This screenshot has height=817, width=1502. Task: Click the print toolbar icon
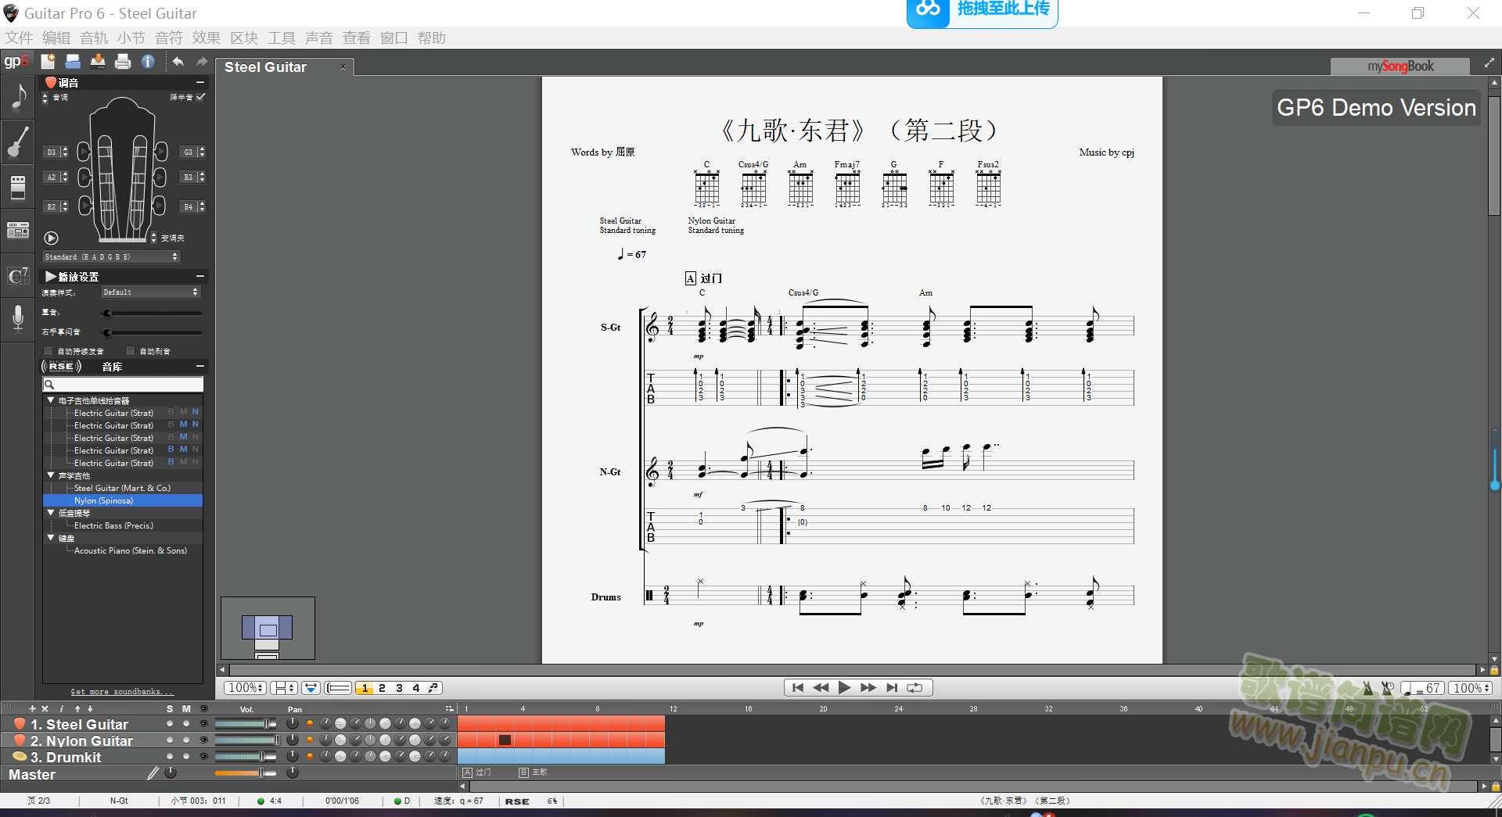[x=123, y=62]
